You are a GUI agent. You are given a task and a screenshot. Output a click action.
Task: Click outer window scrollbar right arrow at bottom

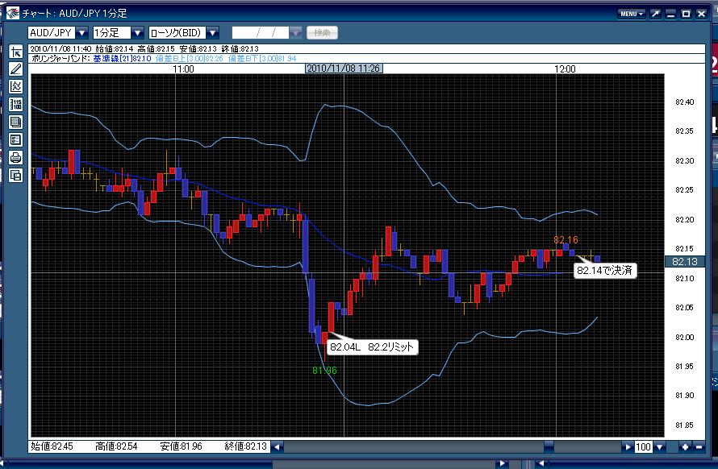503,464
